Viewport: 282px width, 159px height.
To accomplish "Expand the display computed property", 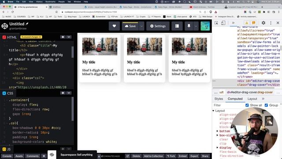I will point(217,148).
